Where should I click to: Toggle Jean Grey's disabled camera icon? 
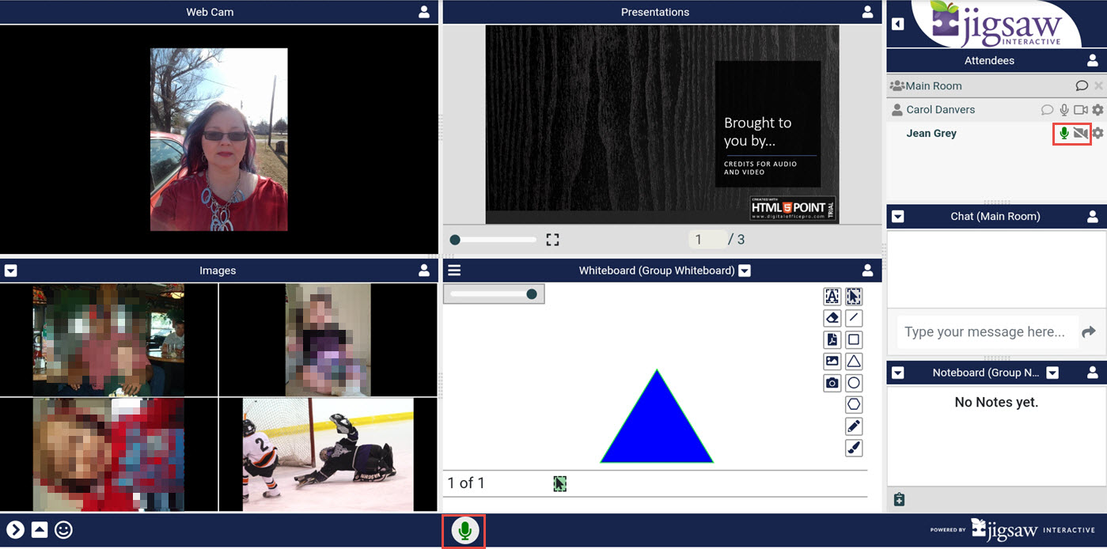pos(1080,134)
